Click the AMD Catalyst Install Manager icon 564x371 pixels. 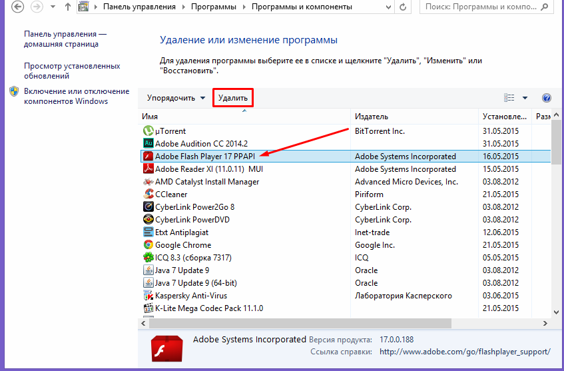[x=148, y=182]
